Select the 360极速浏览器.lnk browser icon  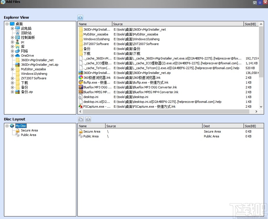tap(81, 77)
